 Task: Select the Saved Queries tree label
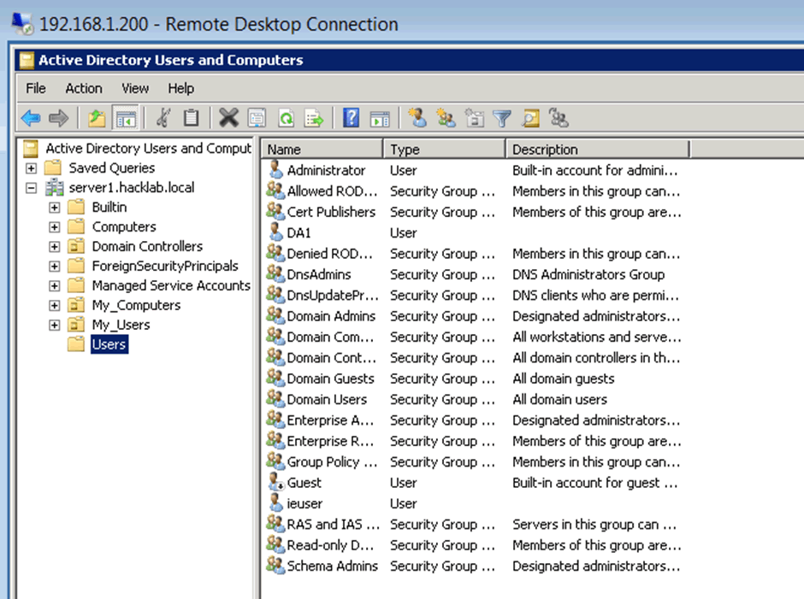pos(112,168)
